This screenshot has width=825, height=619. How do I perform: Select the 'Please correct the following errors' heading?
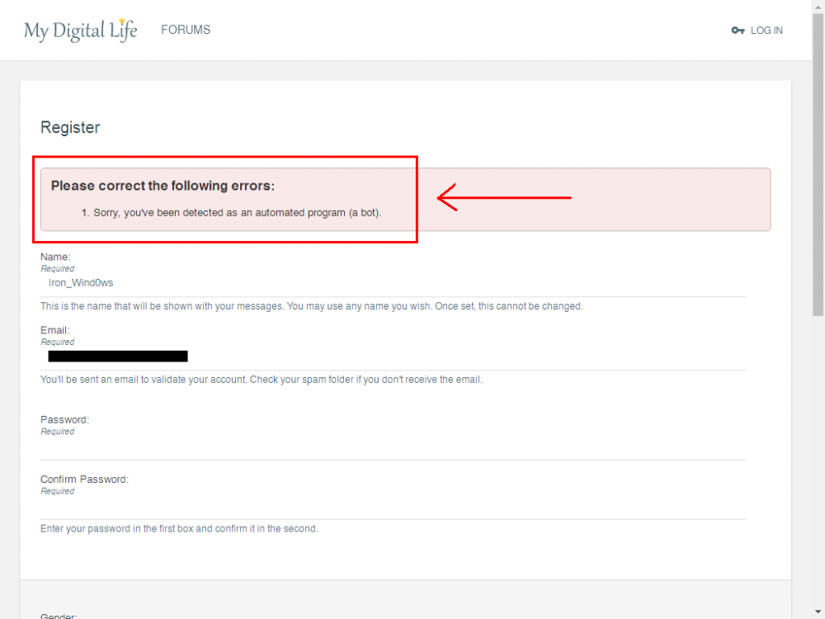pyautogui.click(x=163, y=186)
